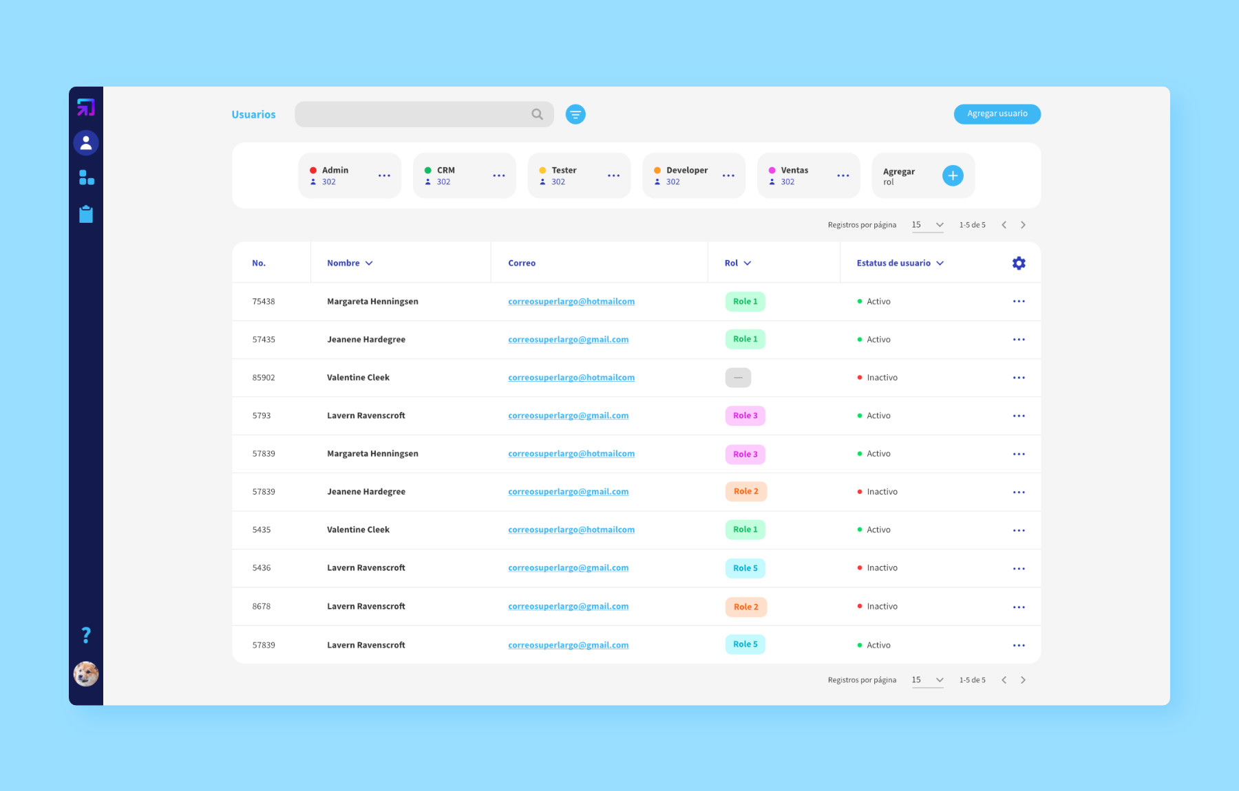Image resolution: width=1239 pixels, height=791 pixels.
Task: Open email link for user 85902
Action: [x=571, y=378]
